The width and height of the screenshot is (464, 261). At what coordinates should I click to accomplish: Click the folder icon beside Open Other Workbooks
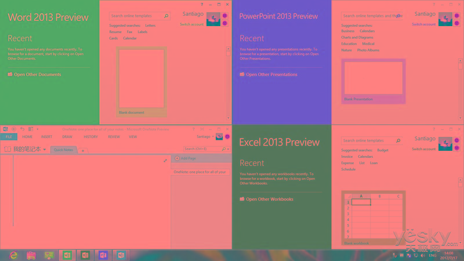pos(242,199)
